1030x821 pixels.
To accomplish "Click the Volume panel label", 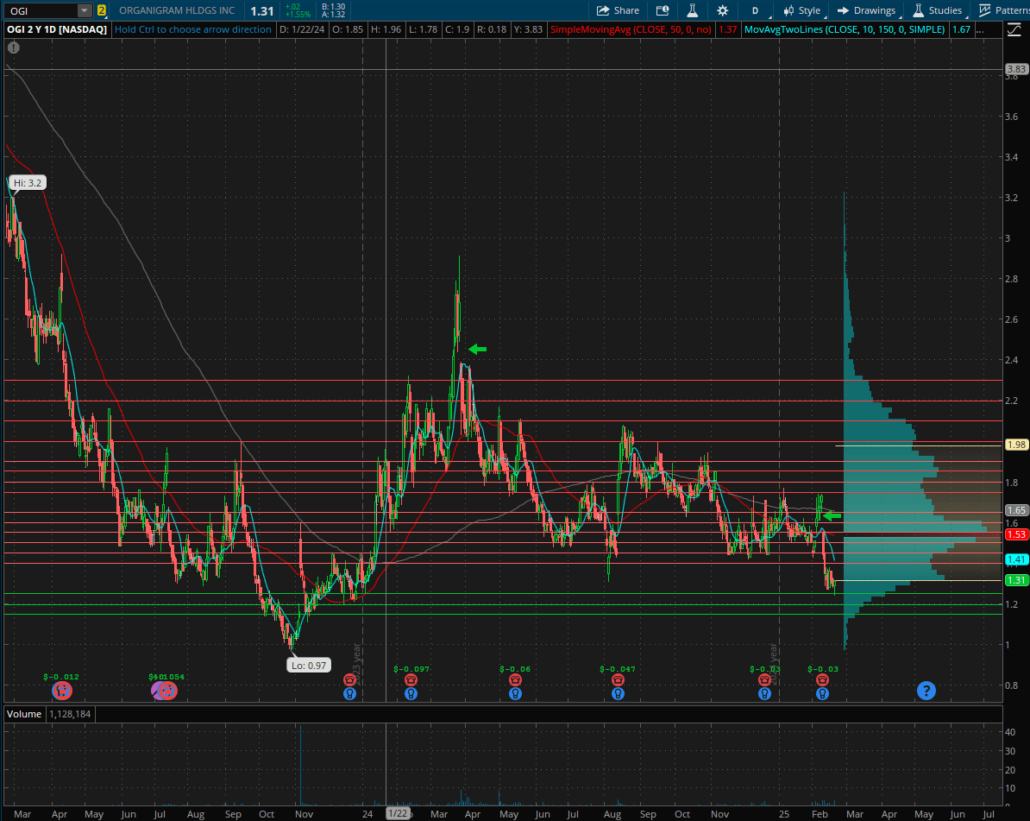I will [x=23, y=714].
